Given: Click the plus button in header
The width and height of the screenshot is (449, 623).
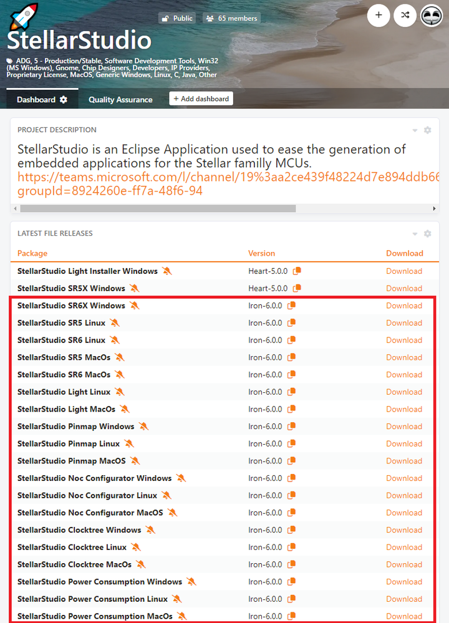Looking at the screenshot, I should pos(379,15).
